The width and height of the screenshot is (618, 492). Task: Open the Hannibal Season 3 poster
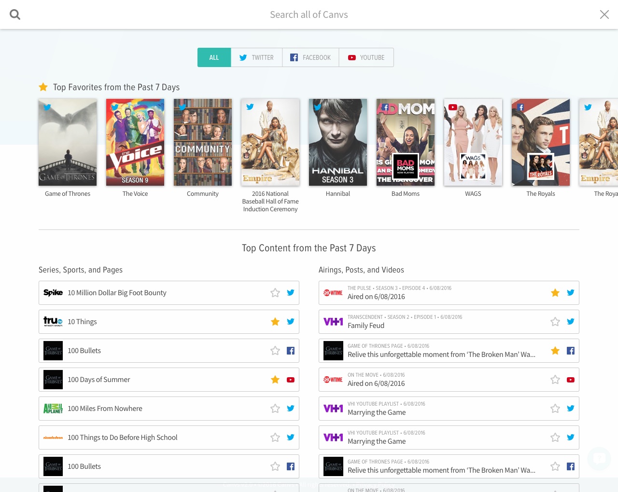(338, 142)
